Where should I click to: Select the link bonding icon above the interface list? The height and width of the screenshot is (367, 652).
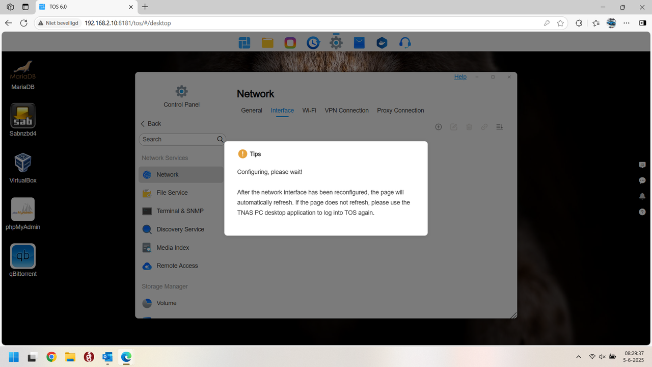click(x=484, y=126)
